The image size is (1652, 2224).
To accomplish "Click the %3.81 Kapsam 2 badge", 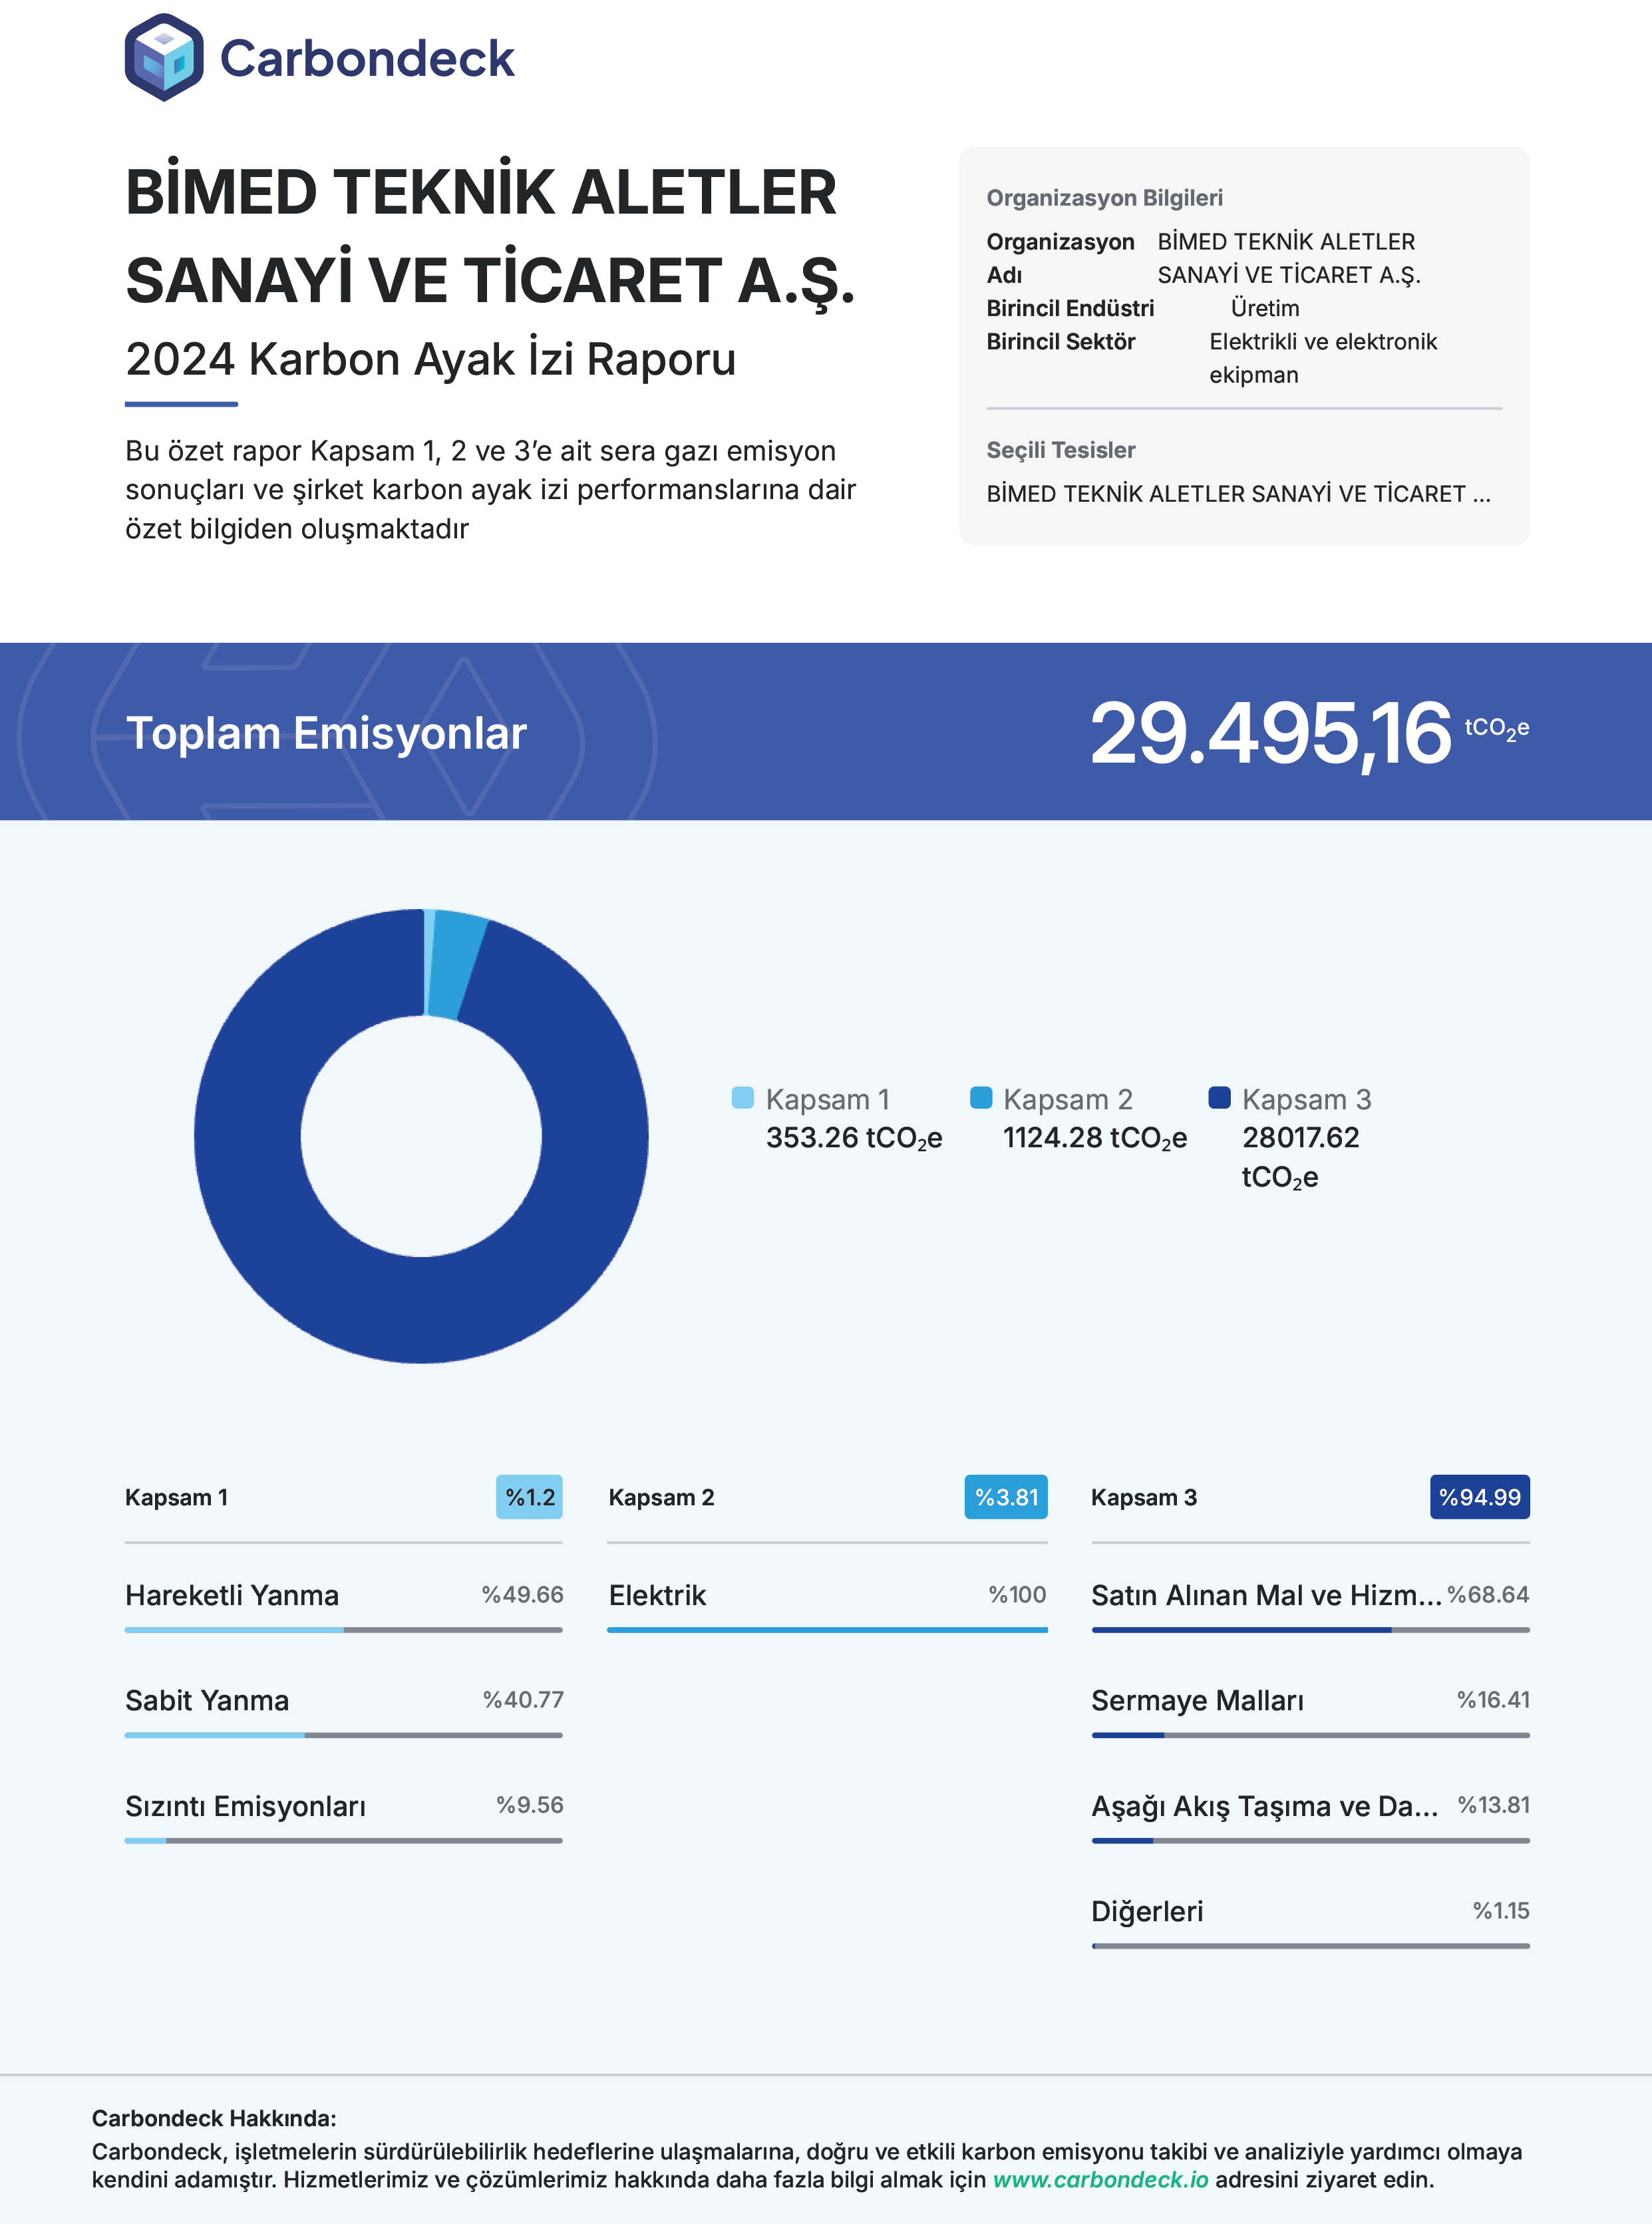I will pos(1006,1497).
